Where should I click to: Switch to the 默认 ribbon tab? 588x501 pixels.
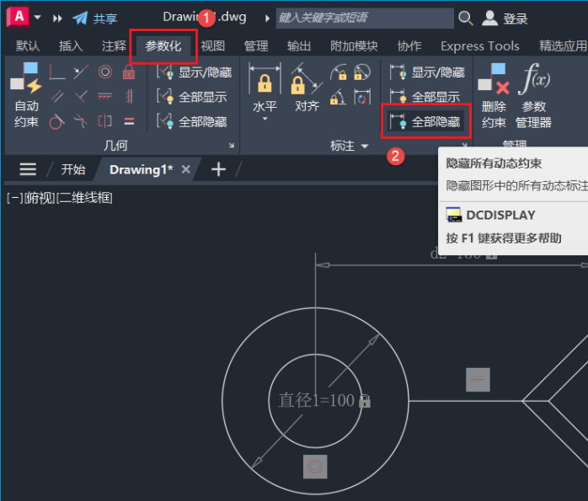pyautogui.click(x=27, y=45)
